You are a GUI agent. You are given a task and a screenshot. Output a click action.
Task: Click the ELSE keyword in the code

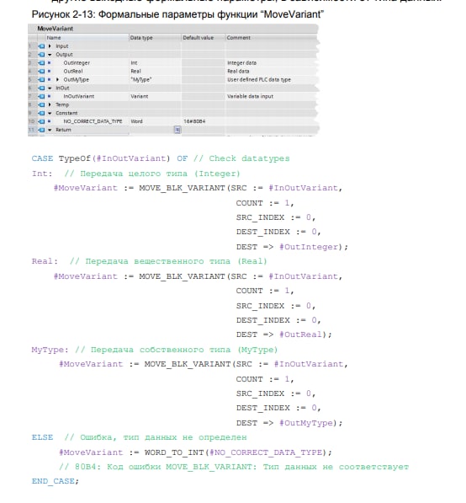pyautogui.click(x=42, y=437)
